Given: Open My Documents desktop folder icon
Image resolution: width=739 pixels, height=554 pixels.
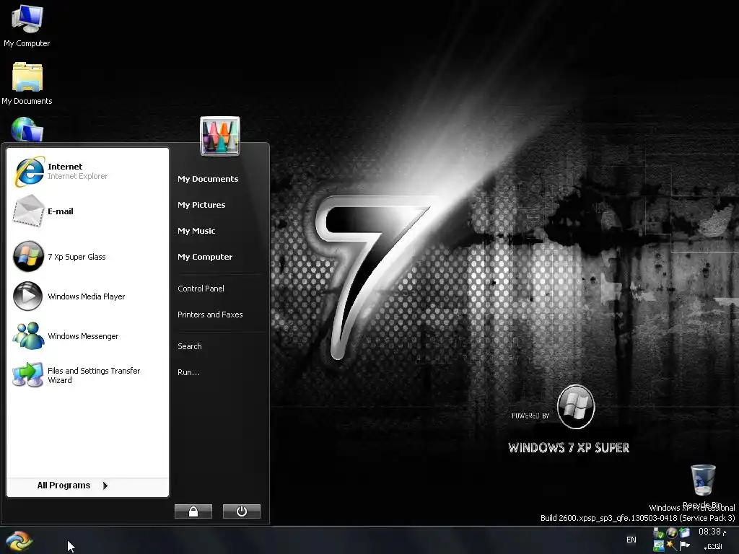Looking at the screenshot, I should [x=27, y=84].
